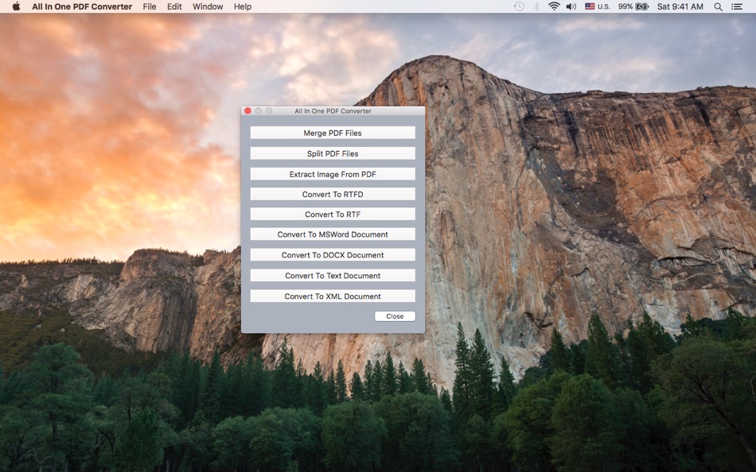Open the Help menu
756x472 pixels.
pos(243,6)
